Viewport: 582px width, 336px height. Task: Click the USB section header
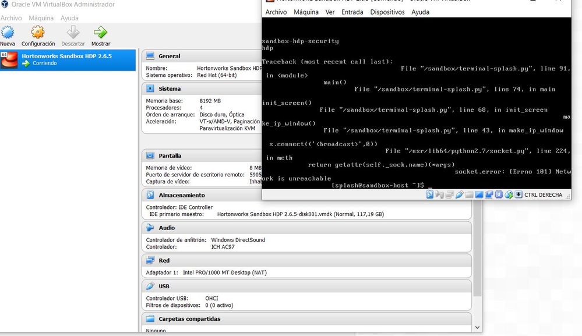(164, 287)
